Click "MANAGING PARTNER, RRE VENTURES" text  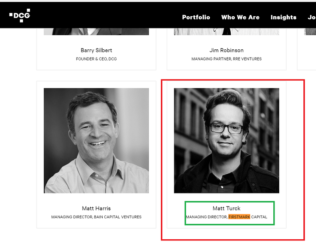[x=226, y=59]
